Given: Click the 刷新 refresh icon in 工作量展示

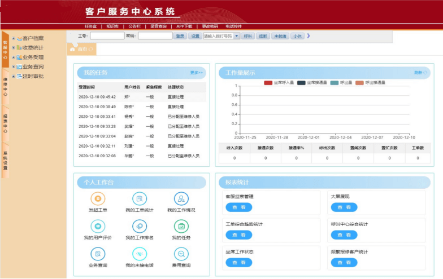Looking at the screenshot, I should [425, 73].
